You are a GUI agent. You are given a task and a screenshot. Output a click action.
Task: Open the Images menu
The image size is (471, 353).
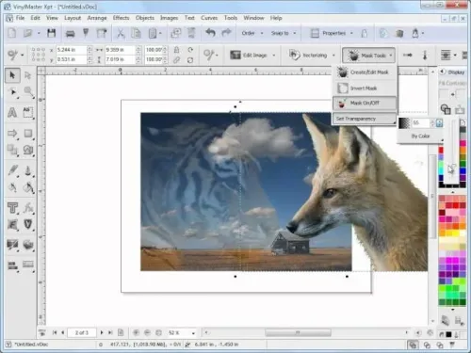click(x=169, y=18)
